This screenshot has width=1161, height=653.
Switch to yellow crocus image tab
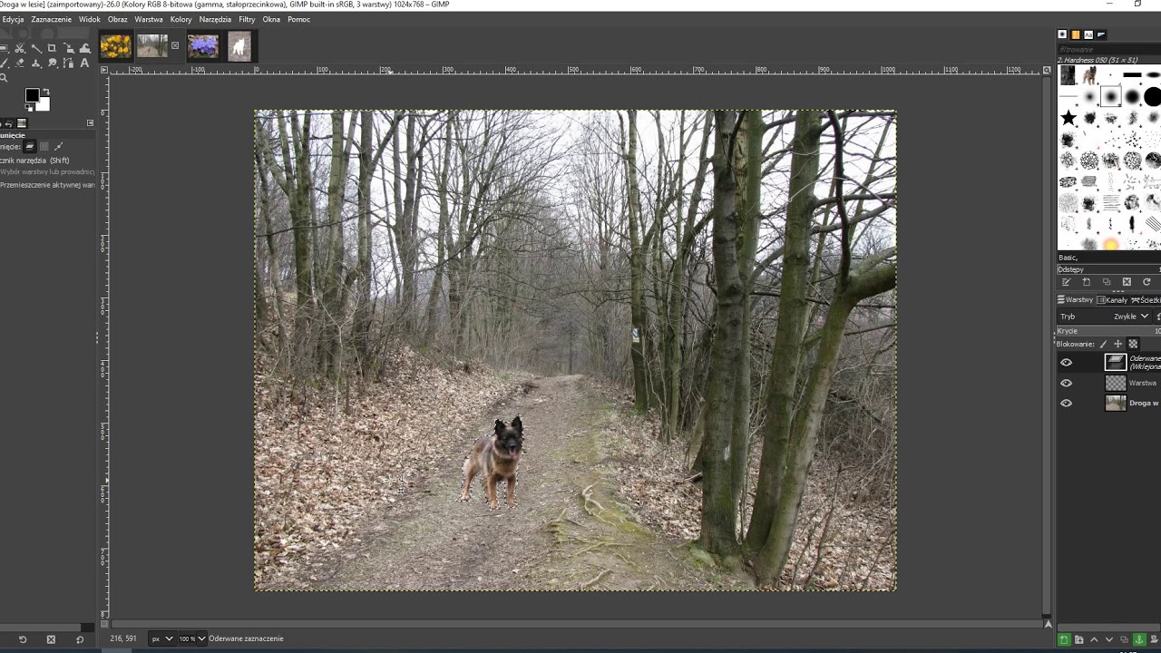115,45
